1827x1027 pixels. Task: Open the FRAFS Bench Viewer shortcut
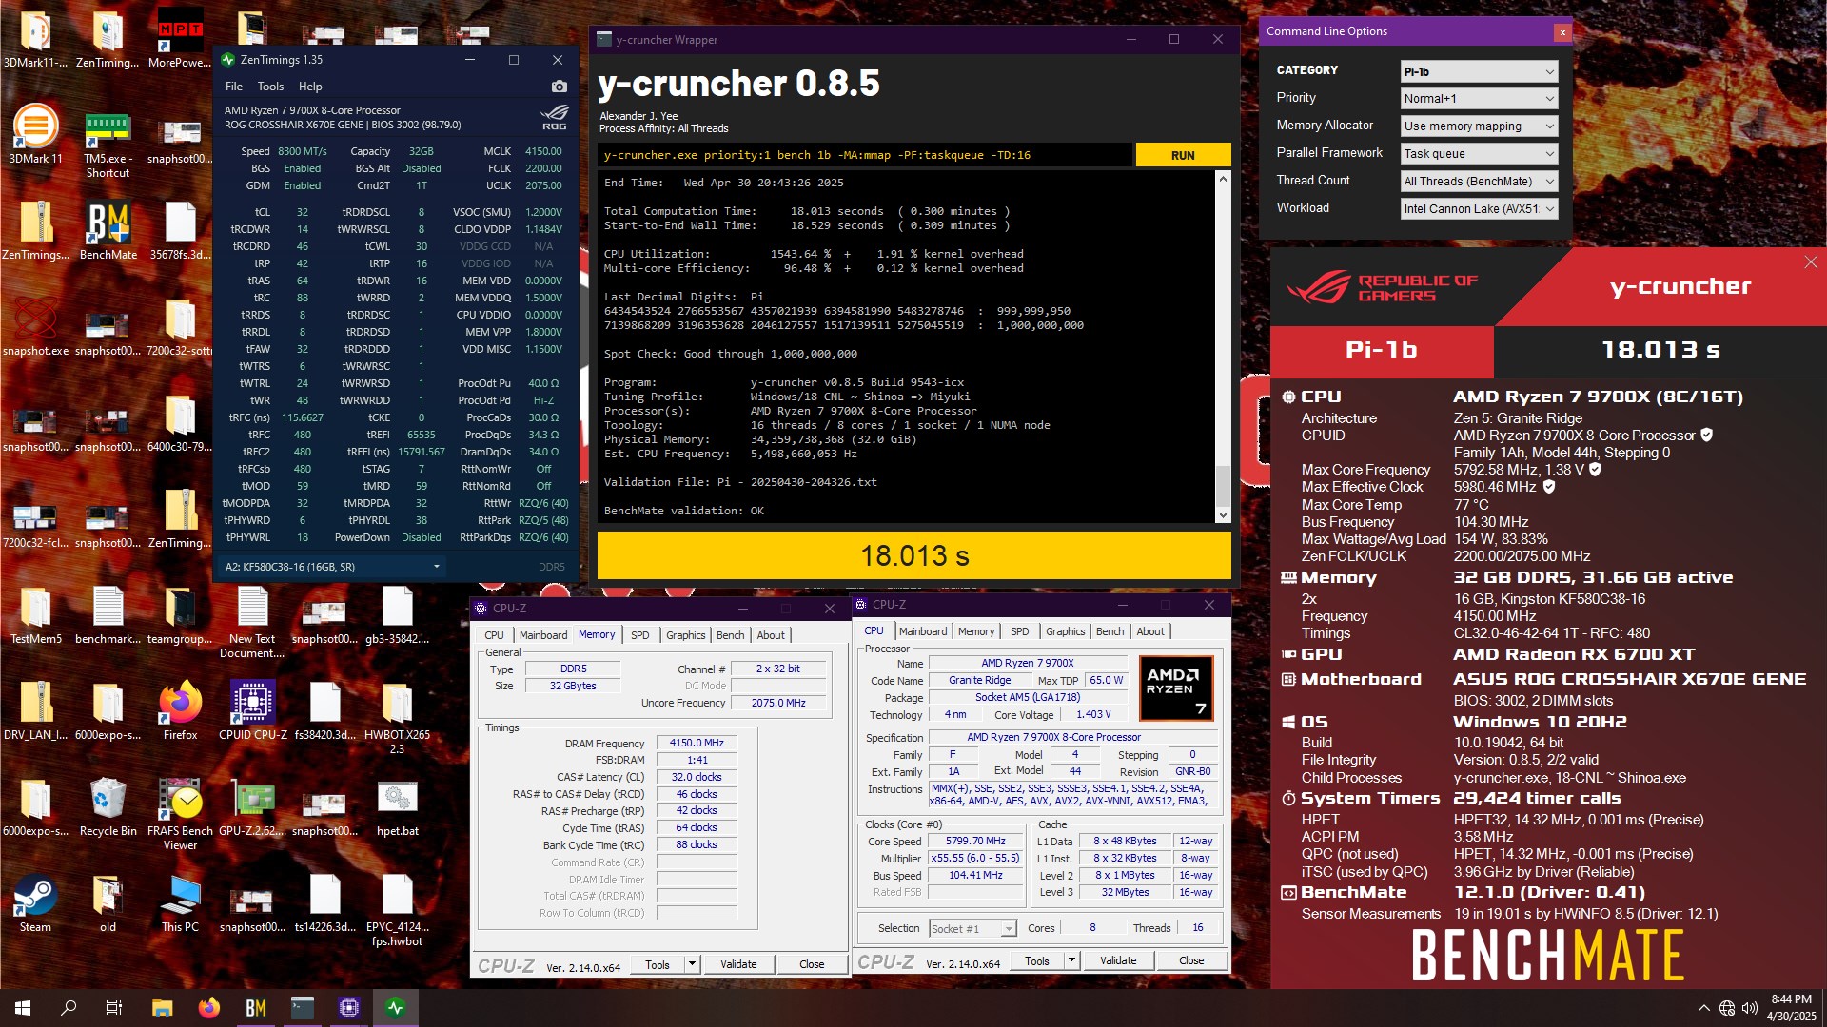click(180, 813)
